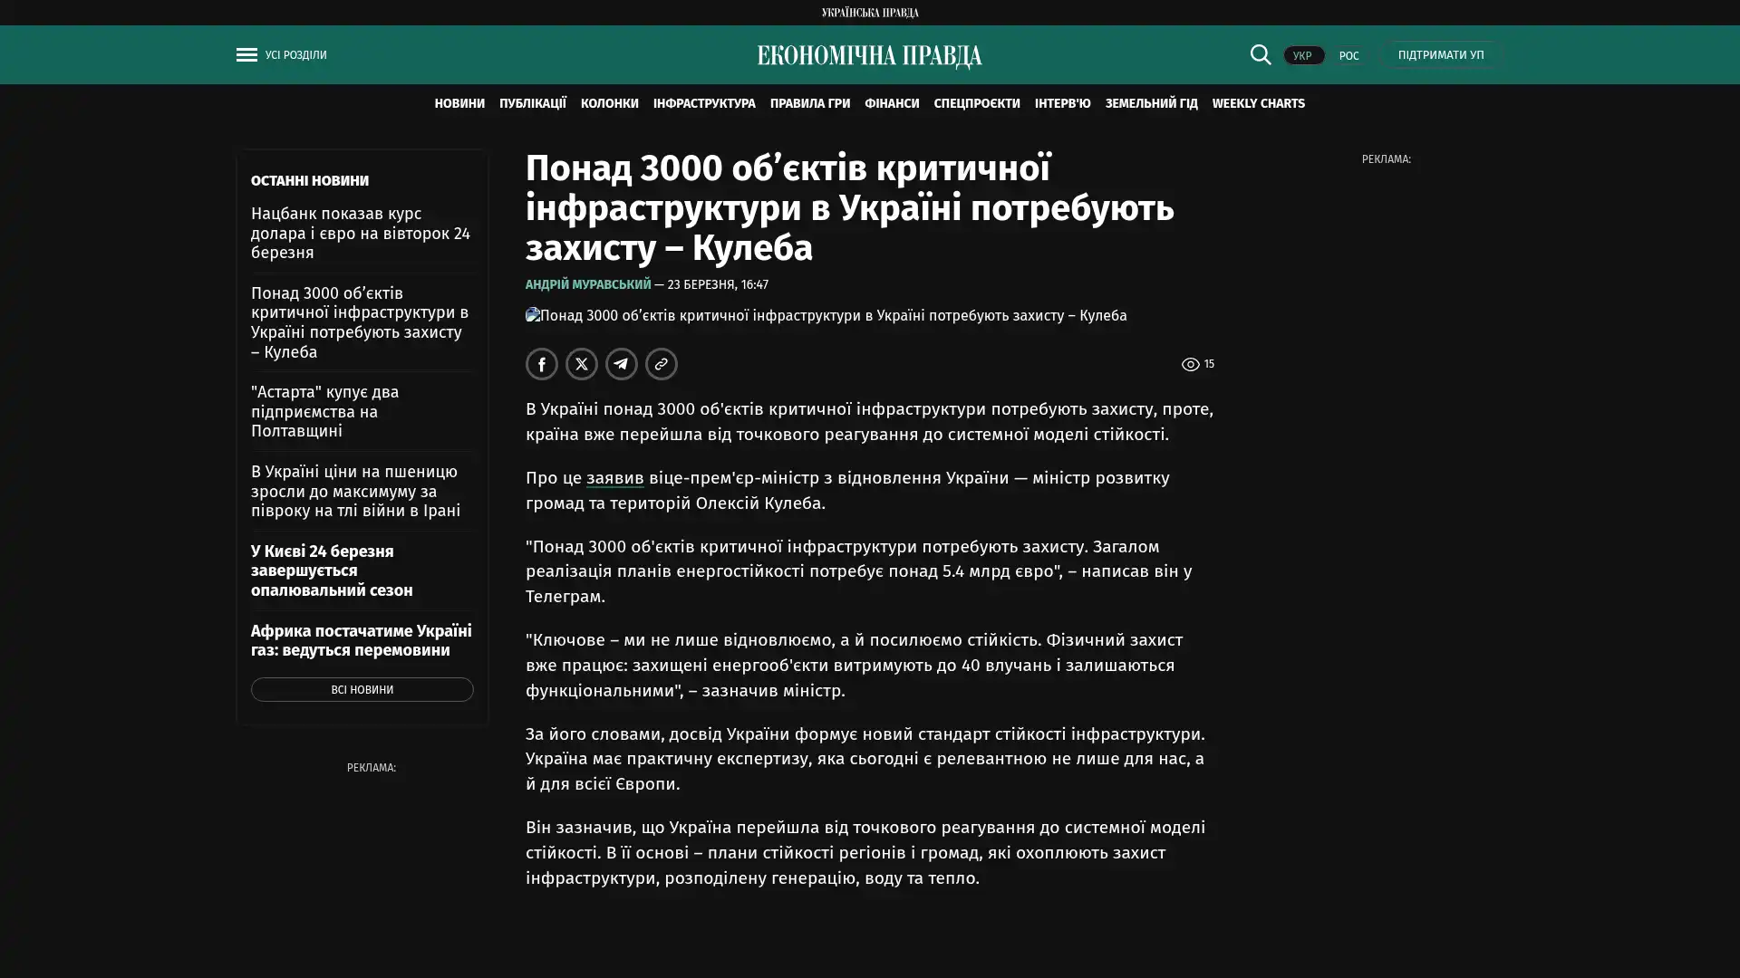Image resolution: width=1740 pixels, height=978 pixels.
Task: Open author Андрій Муравський's page
Action: pyautogui.click(x=587, y=284)
